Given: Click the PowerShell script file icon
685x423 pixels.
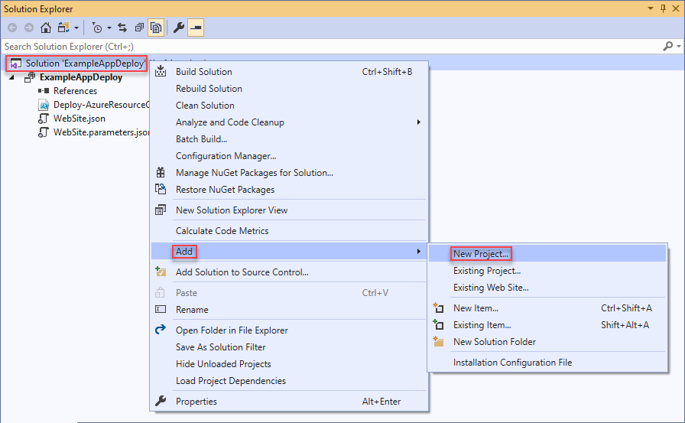Looking at the screenshot, I should coord(44,105).
